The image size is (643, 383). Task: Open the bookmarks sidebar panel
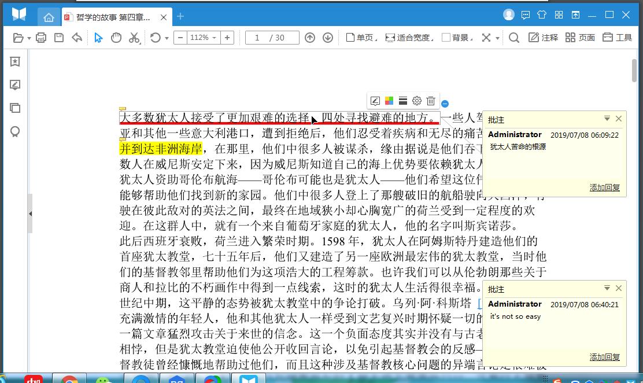click(x=15, y=62)
